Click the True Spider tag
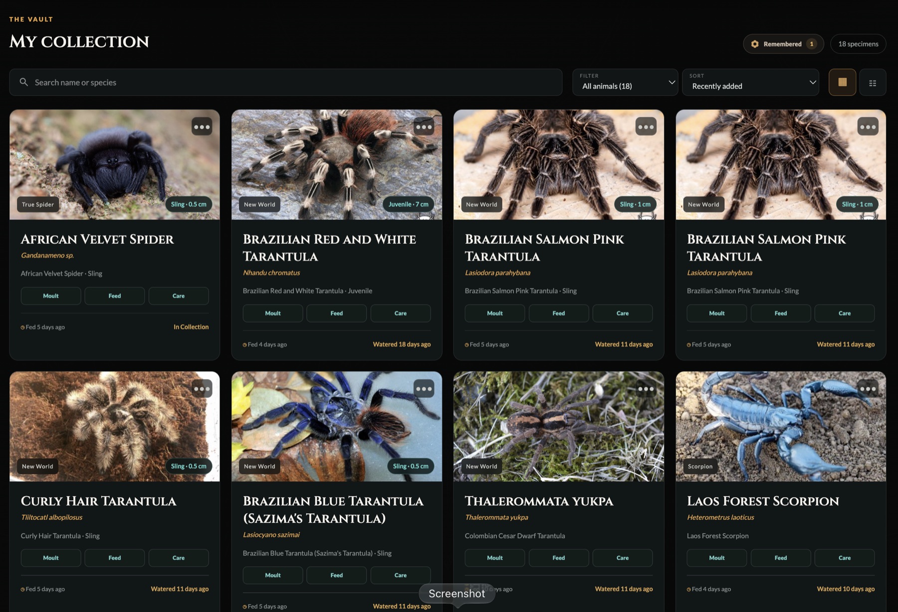The height and width of the screenshot is (612, 898). (x=38, y=204)
